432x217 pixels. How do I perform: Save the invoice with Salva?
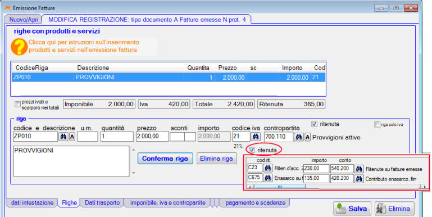coord(352,209)
